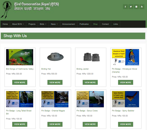The height and width of the screenshot is (130, 147).
Task: View more about Long Tailed Broad Bill badge
Action: pos(20,124)
